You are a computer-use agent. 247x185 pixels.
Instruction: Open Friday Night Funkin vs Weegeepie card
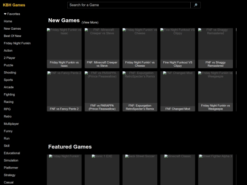[215, 91]
